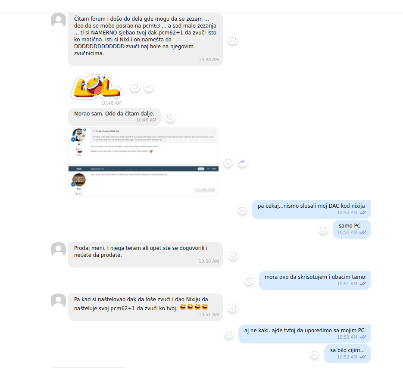Viewport: 403px width, 368px height.
Task: Open sender avatar beside 'Prodaj meni' message
Action: point(58,249)
